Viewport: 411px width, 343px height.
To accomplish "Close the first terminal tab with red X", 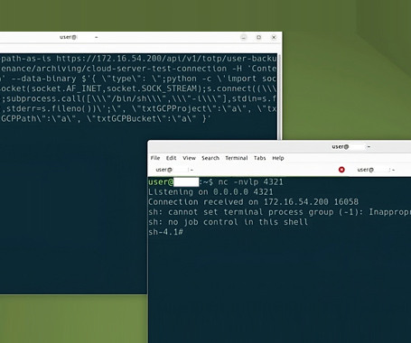I will [341, 170].
